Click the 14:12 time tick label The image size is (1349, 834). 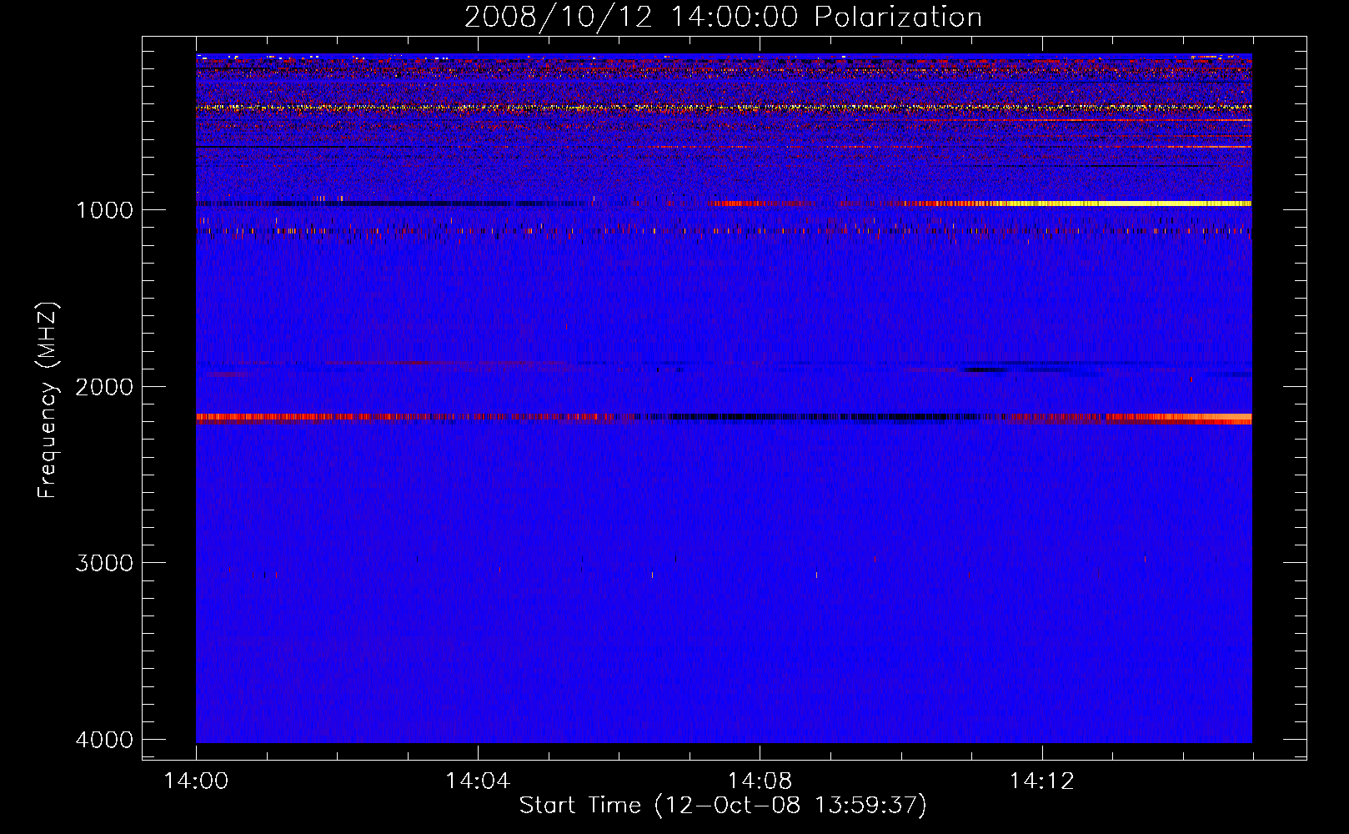click(1041, 781)
